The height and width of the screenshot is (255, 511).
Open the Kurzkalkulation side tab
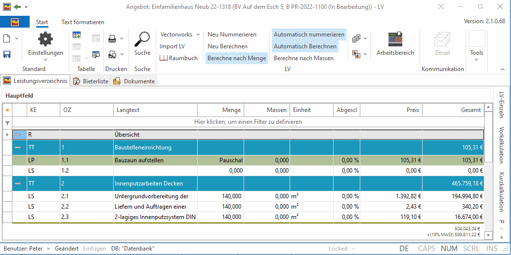tap(502, 191)
